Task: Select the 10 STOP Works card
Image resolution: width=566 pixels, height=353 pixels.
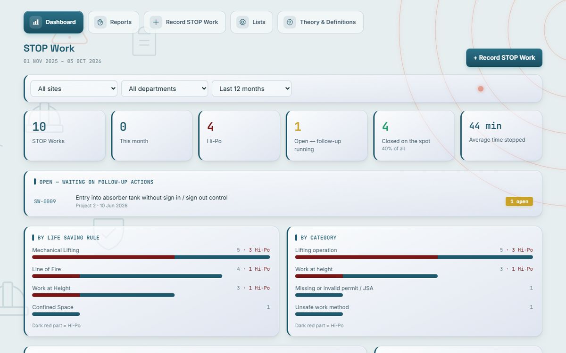Action: [x=65, y=136]
